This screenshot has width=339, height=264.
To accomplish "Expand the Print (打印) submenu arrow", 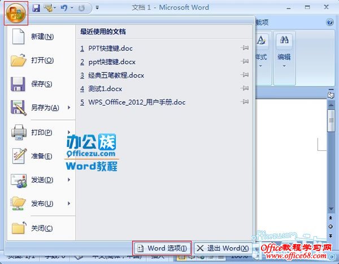I will click(69, 132).
